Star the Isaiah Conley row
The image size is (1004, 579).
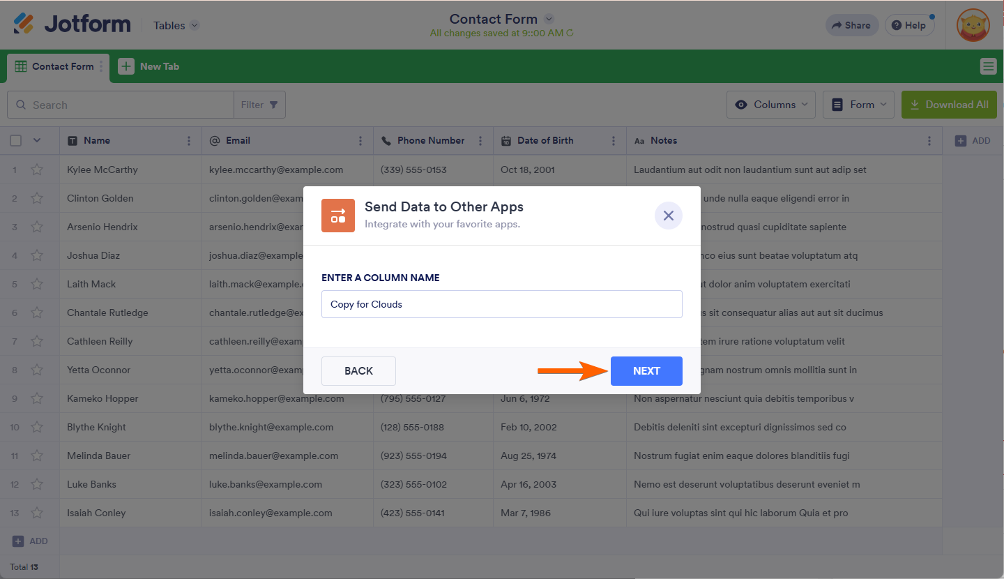point(37,513)
